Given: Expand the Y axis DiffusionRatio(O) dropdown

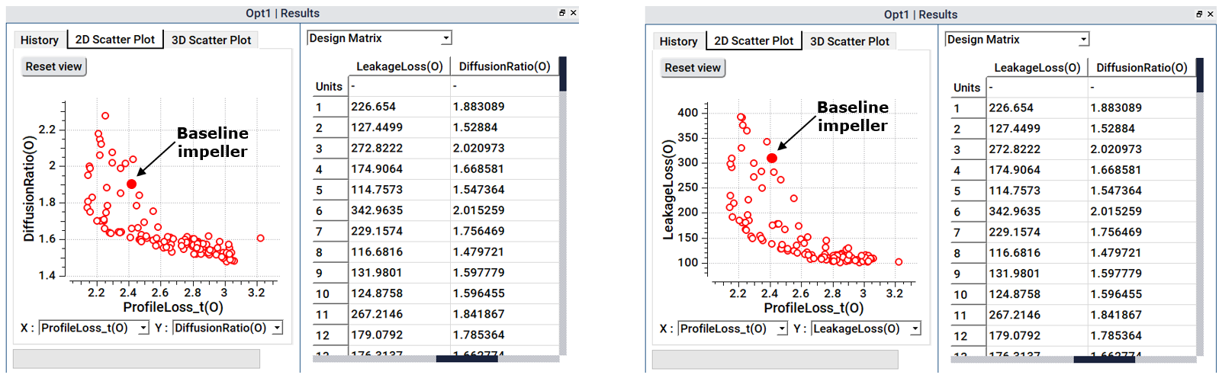Looking at the screenshot, I should coord(278,328).
